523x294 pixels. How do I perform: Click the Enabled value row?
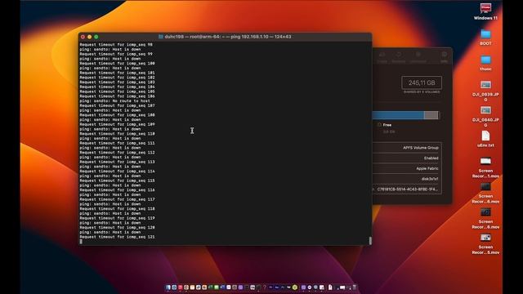click(407, 158)
